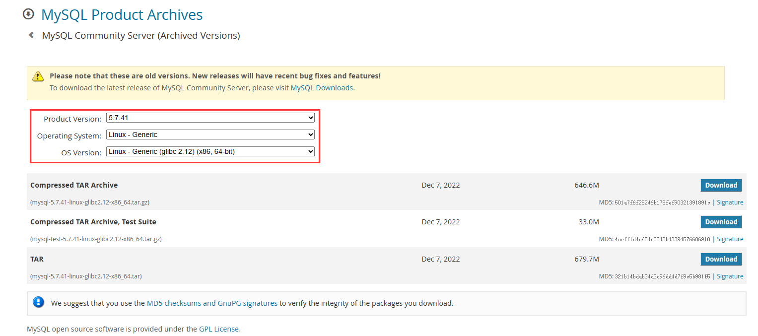
Task: Click the blue info exclamation icon
Action: coord(38,302)
